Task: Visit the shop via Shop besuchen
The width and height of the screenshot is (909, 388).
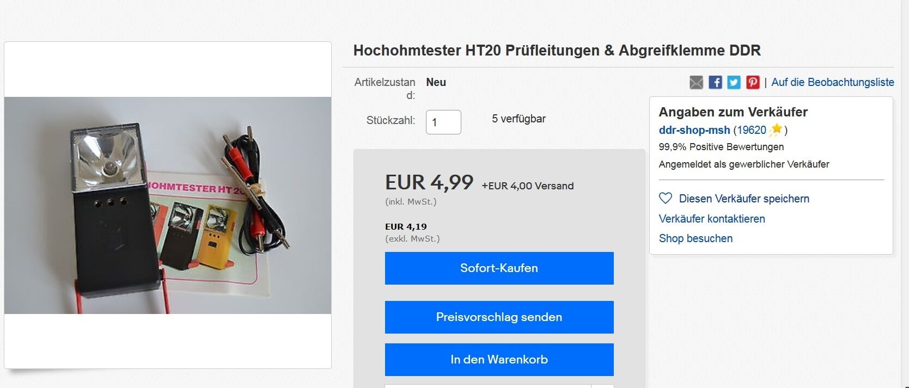Action: tap(696, 238)
